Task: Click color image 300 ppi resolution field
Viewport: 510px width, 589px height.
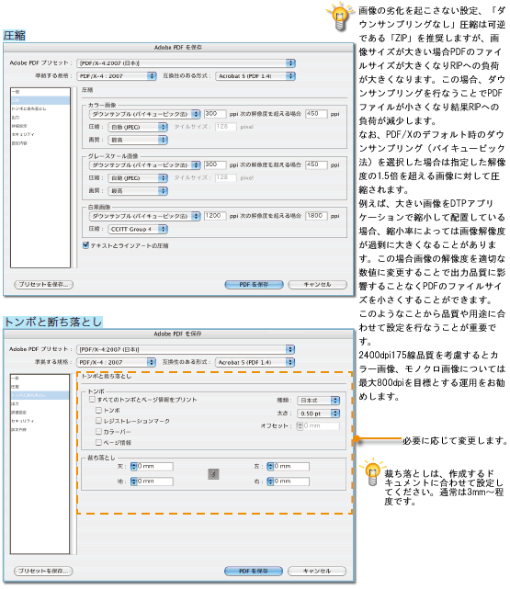Action: tap(215, 113)
